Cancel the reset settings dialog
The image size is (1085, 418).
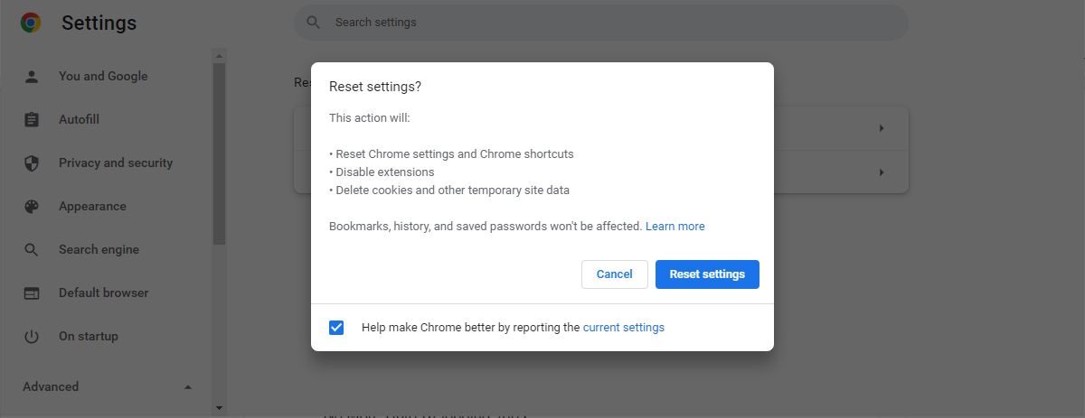coord(615,274)
